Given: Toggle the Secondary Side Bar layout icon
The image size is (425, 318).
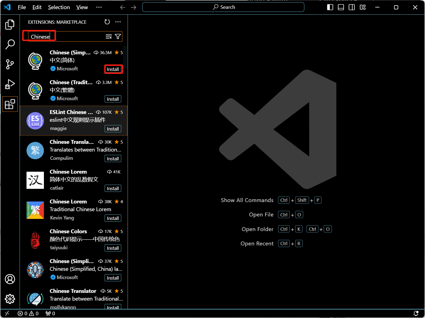Looking at the screenshot, I should 352,7.
